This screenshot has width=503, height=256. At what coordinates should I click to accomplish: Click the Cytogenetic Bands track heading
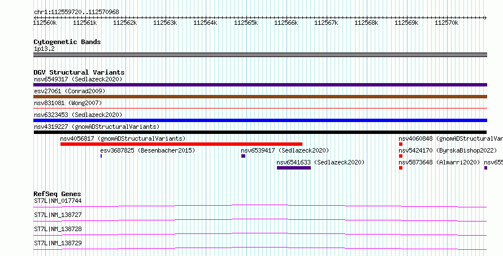[x=67, y=42]
